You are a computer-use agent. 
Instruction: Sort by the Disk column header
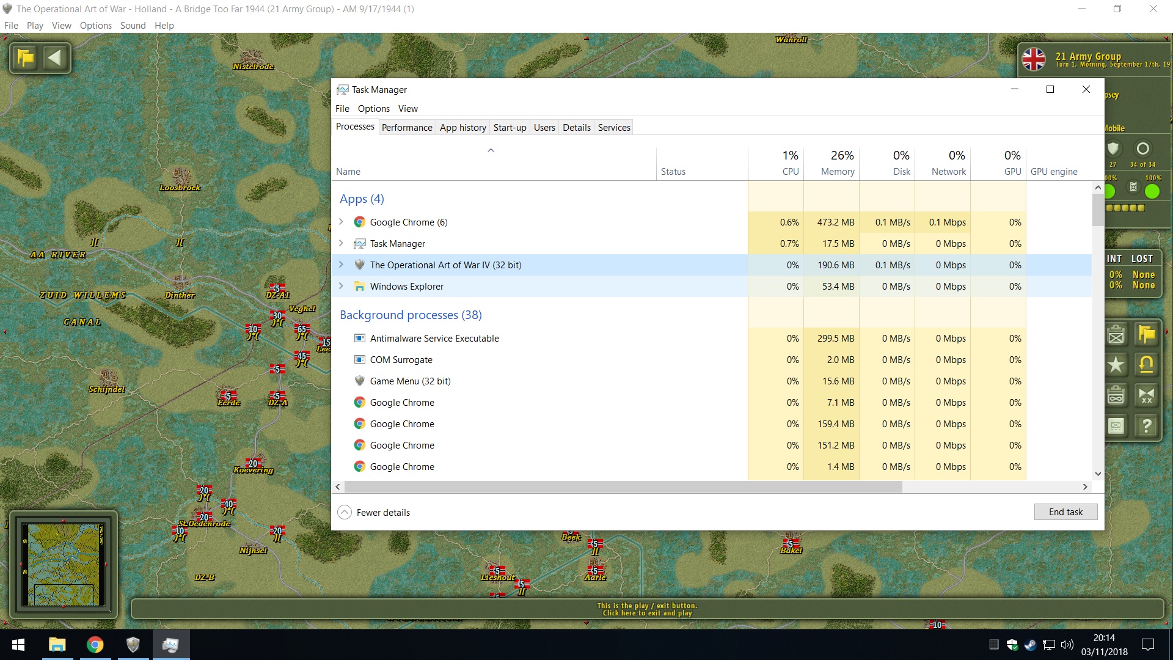[x=887, y=163]
